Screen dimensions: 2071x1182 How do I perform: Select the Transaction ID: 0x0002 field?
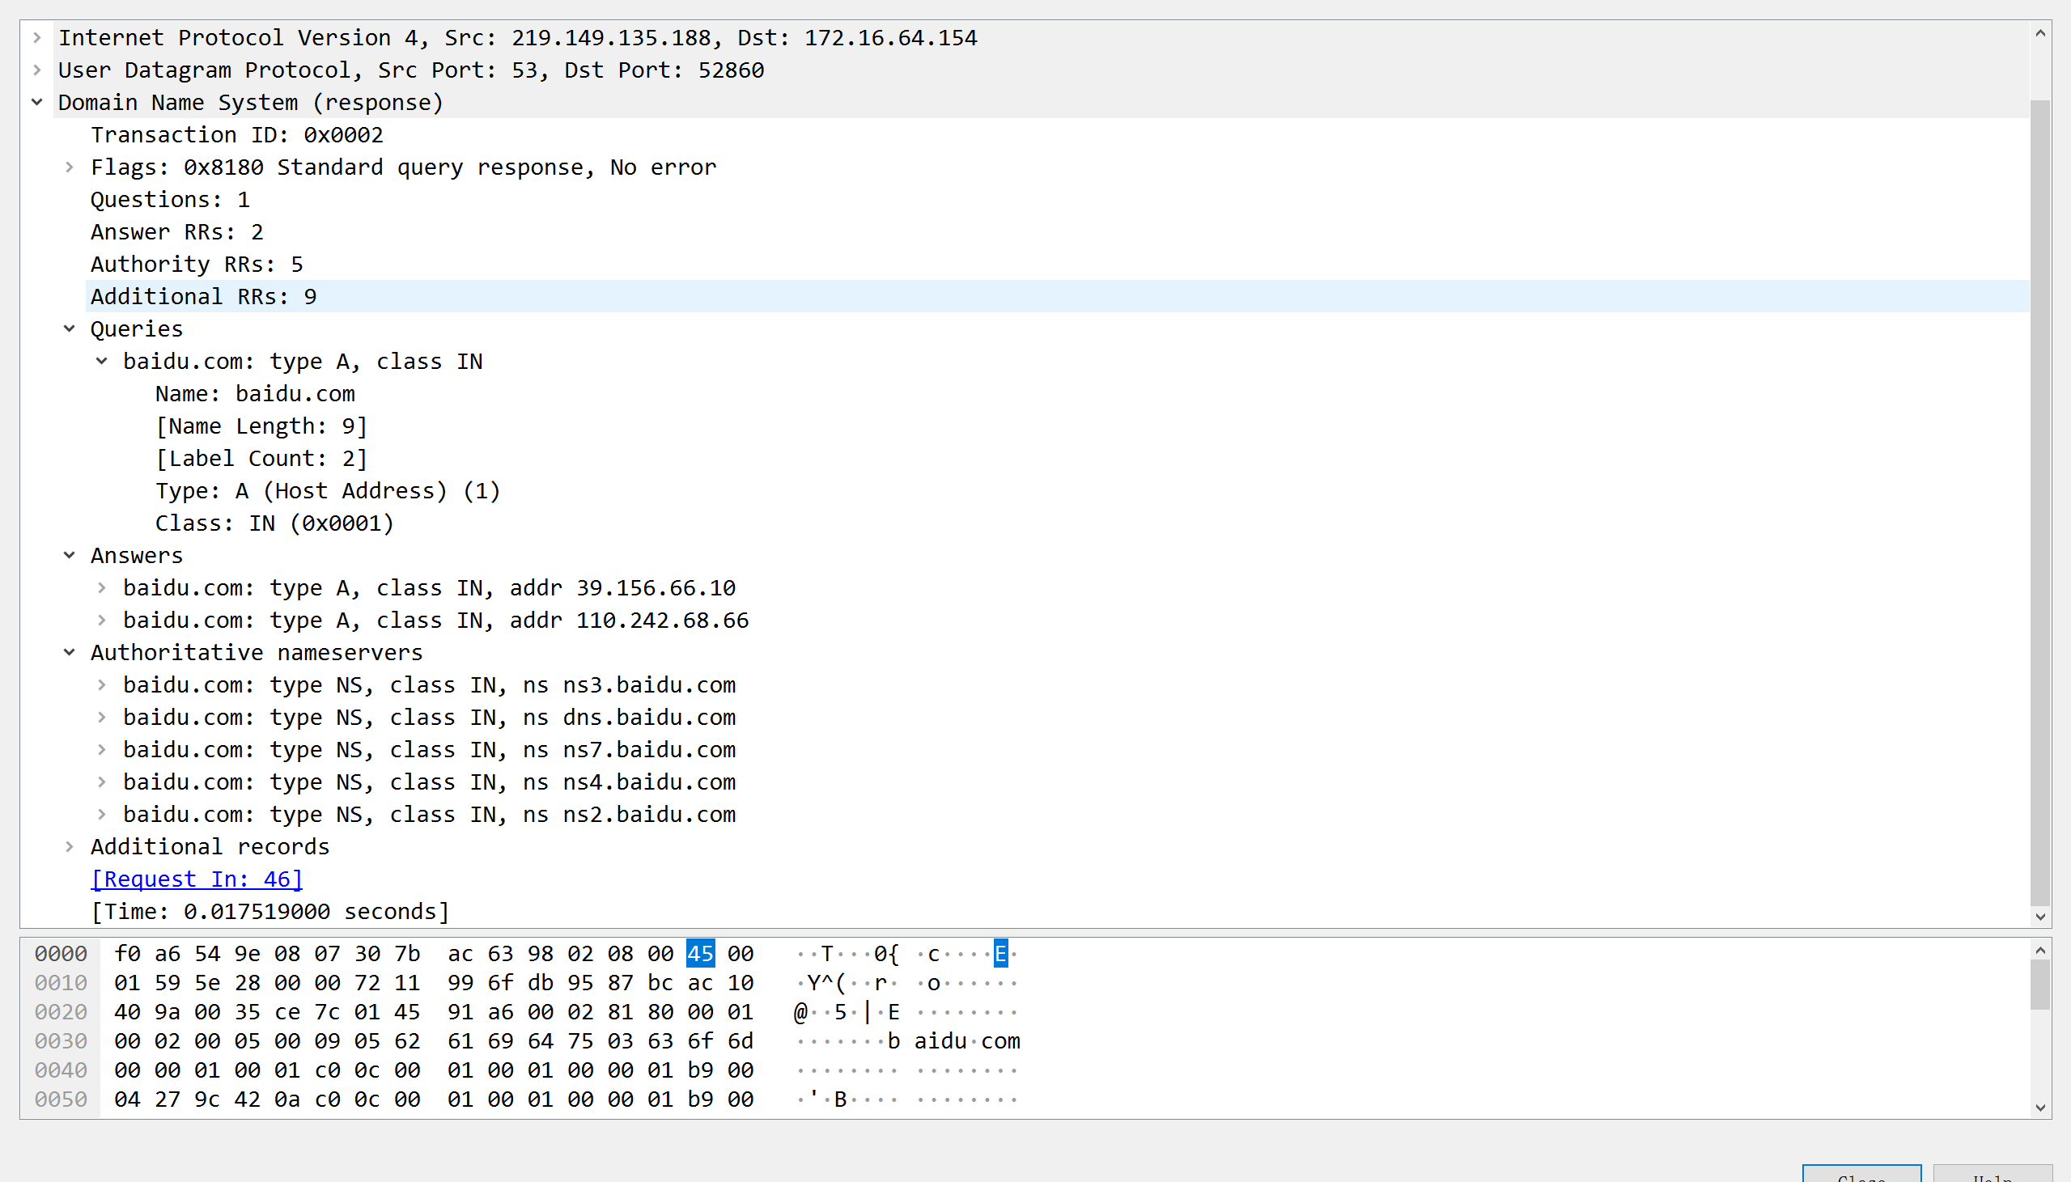coord(237,135)
